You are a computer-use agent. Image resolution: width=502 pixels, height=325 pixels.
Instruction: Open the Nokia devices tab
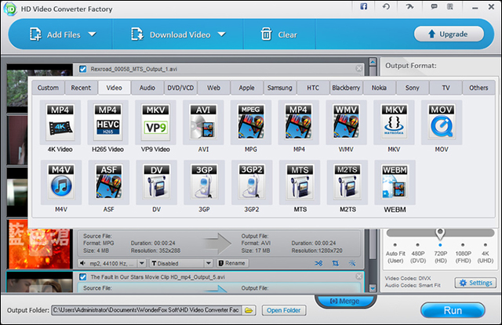click(379, 88)
